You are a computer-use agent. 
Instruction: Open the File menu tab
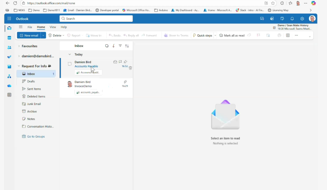(30, 27)
